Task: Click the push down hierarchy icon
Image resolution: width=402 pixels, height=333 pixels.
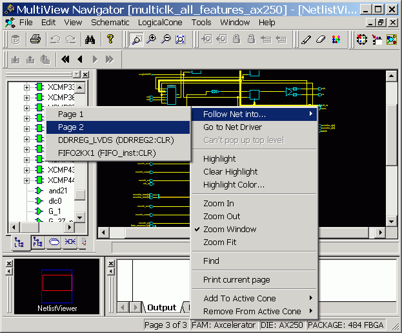Action: 15,59
